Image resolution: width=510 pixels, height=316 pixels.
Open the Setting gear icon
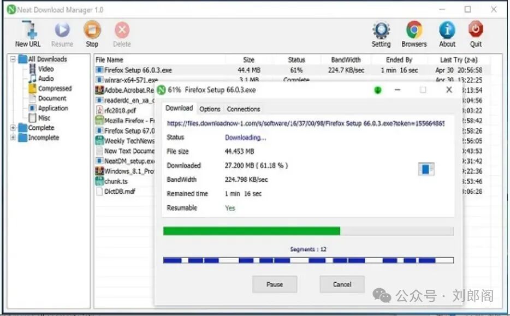[x=381, y=30]
